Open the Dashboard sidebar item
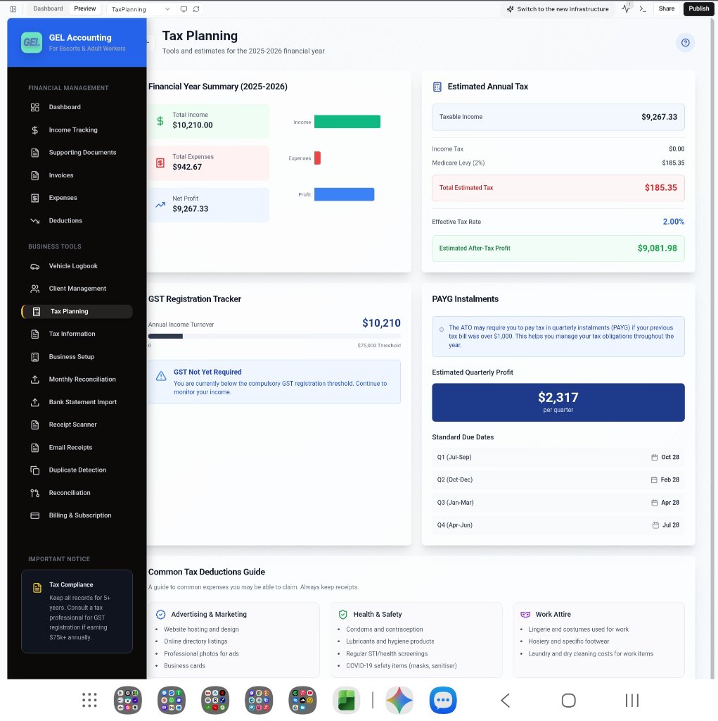 coord(65,107)
